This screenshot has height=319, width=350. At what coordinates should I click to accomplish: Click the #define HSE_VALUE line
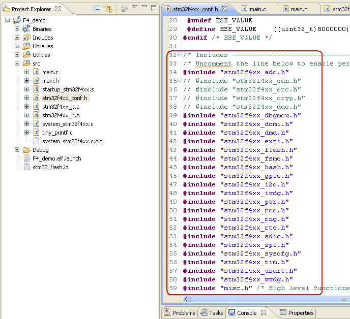point(268,29)
